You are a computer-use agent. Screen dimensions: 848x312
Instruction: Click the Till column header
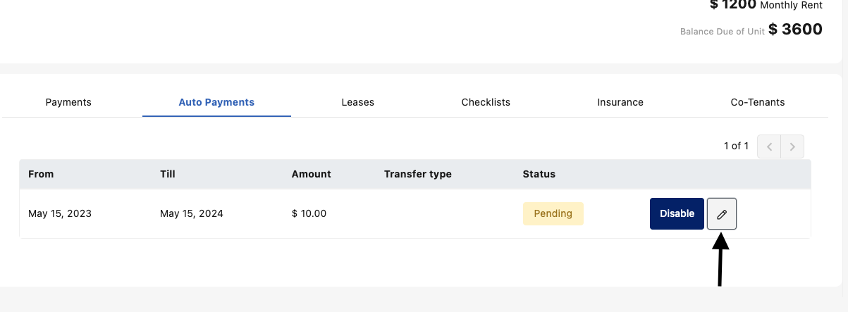(167, 174)
